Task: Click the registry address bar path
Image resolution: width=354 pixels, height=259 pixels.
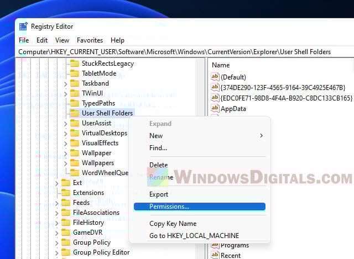Action: click(175, 52)
